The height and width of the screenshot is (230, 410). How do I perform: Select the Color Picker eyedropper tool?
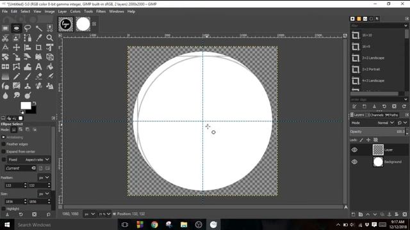(38, 38)
